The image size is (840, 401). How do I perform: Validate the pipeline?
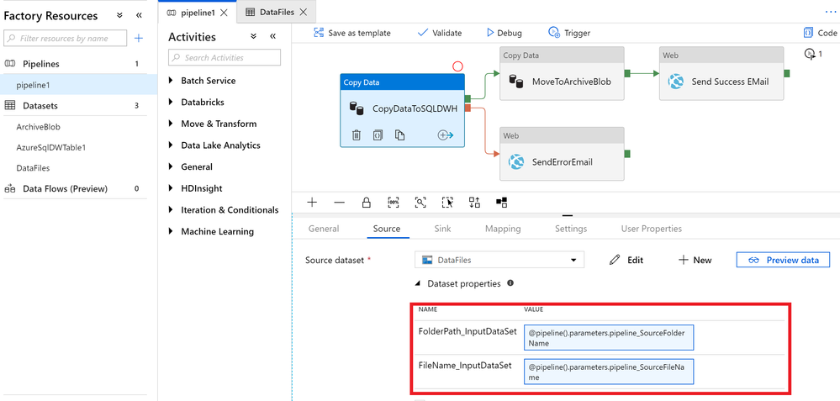(x=440, y=33)
